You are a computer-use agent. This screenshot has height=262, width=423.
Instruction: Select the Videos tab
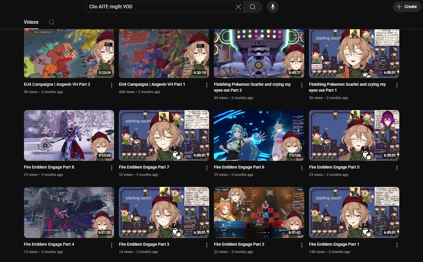pyautogui.click(x=31, y=22)
